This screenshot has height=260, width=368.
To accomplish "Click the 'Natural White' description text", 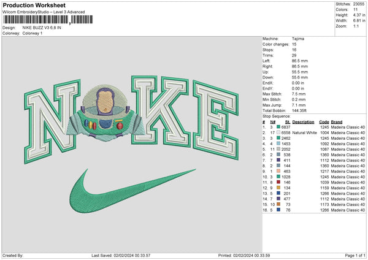I will coord(304,133).
